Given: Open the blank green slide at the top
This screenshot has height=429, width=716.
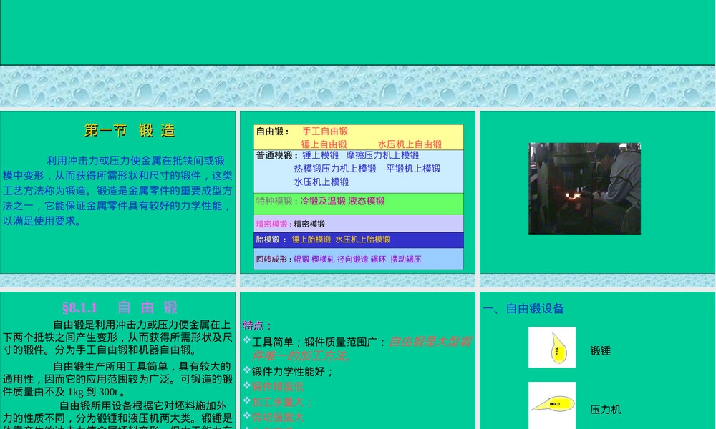Looking at the screenshot, I should coord(357,32).
